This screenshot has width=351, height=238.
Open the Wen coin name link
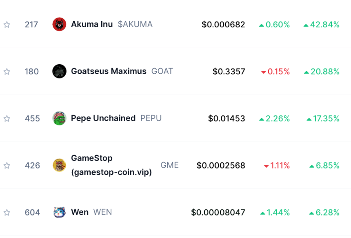80,212
